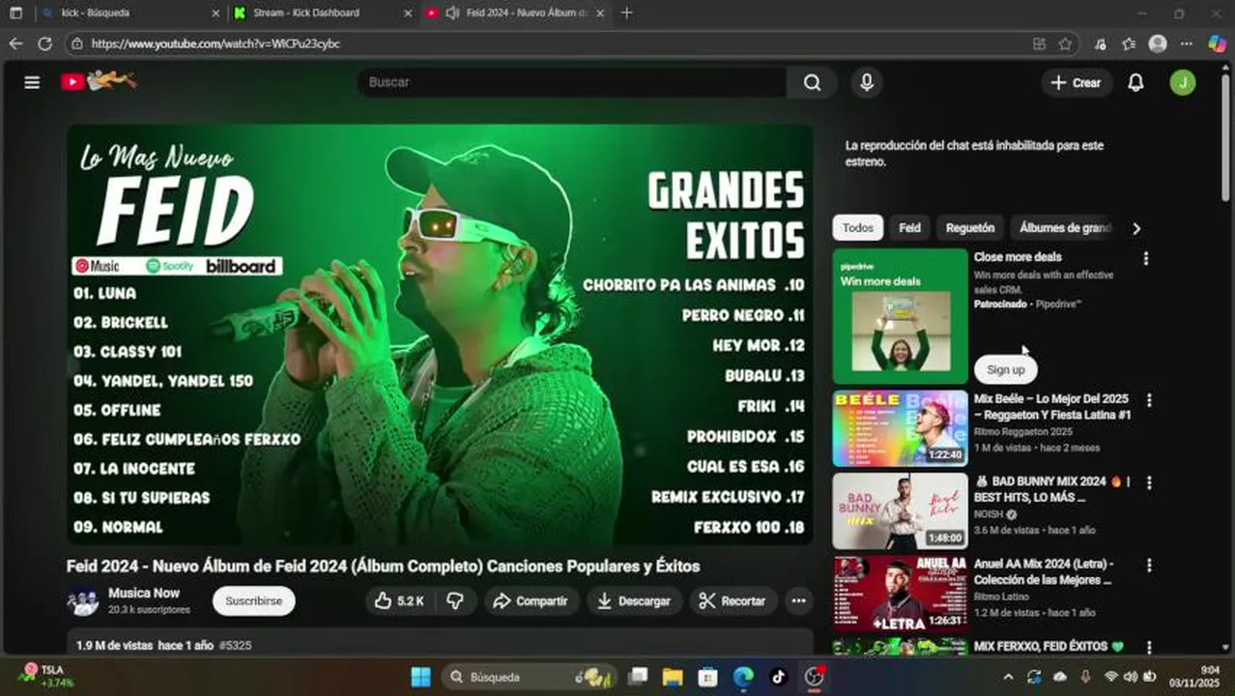The width and height of the screenshot is (1235, 696).
Task: Open the Edge favorites list icon
Action: pos(1129,43)
